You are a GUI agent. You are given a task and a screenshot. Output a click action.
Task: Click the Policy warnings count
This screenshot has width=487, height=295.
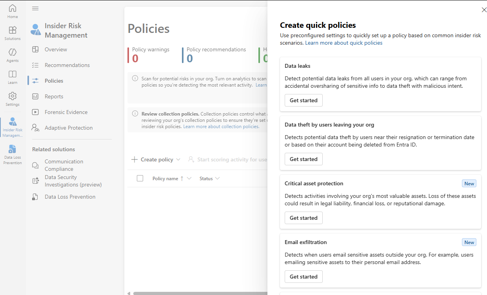tap(135, 58)
